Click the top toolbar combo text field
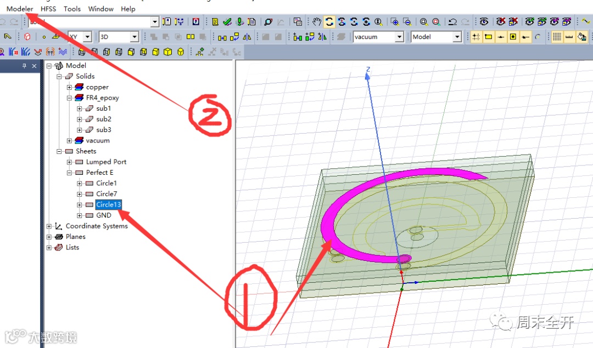This screenshot has width=593, height=348. (89, 22)
